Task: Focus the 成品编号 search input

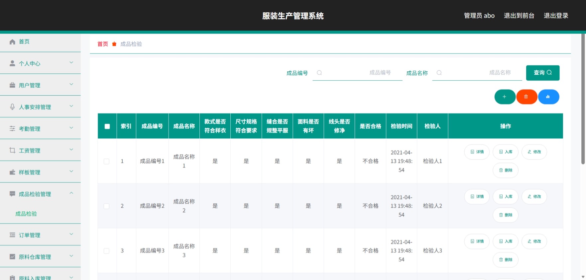Action: coord(357,73)
